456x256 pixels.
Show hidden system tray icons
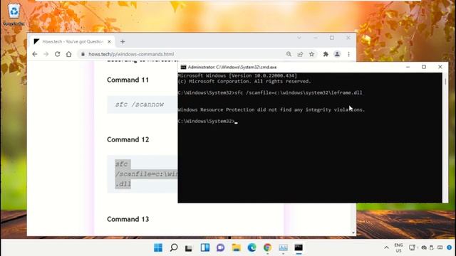tap(386, 248)
